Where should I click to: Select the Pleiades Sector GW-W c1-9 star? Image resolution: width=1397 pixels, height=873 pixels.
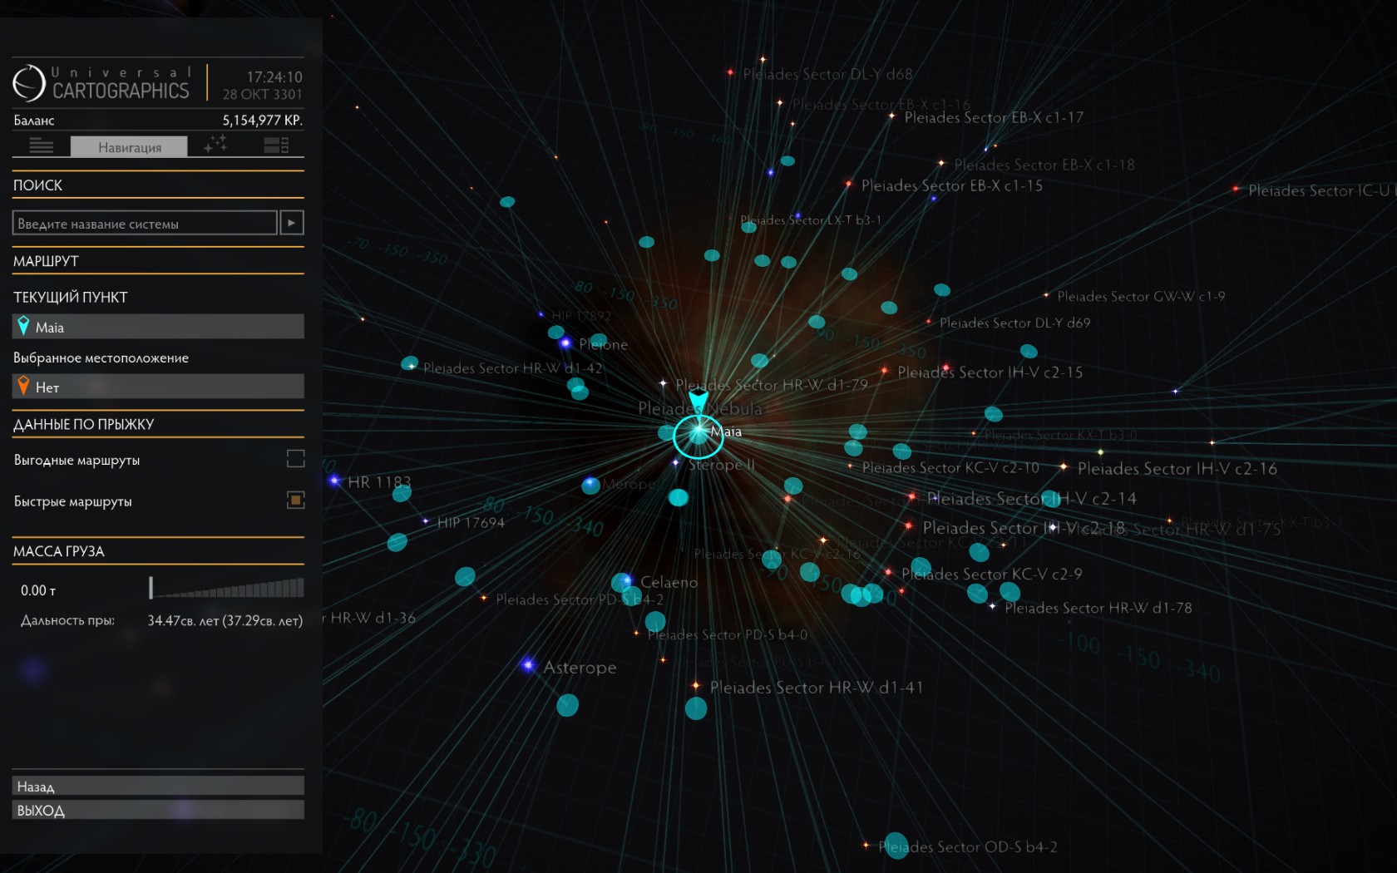1046,295
